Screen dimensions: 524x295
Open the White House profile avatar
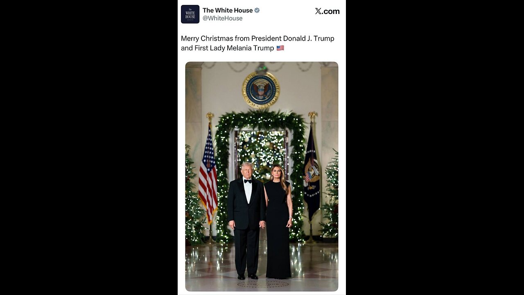click(190, 14)
